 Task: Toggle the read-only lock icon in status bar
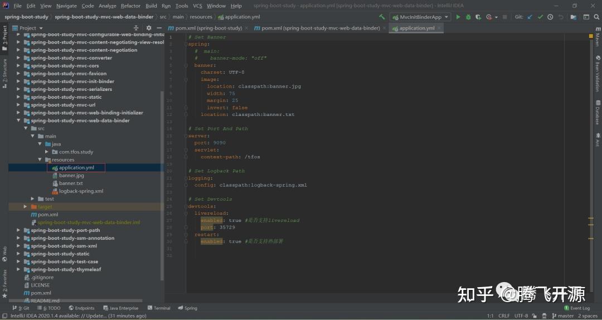point(534,316)
